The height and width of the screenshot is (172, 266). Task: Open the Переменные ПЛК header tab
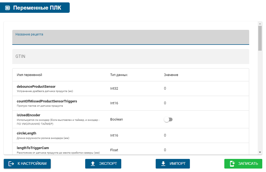[35, 8]
